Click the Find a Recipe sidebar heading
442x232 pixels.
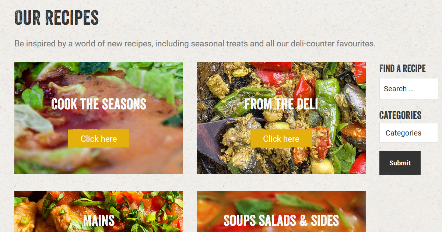click(402, 68)
